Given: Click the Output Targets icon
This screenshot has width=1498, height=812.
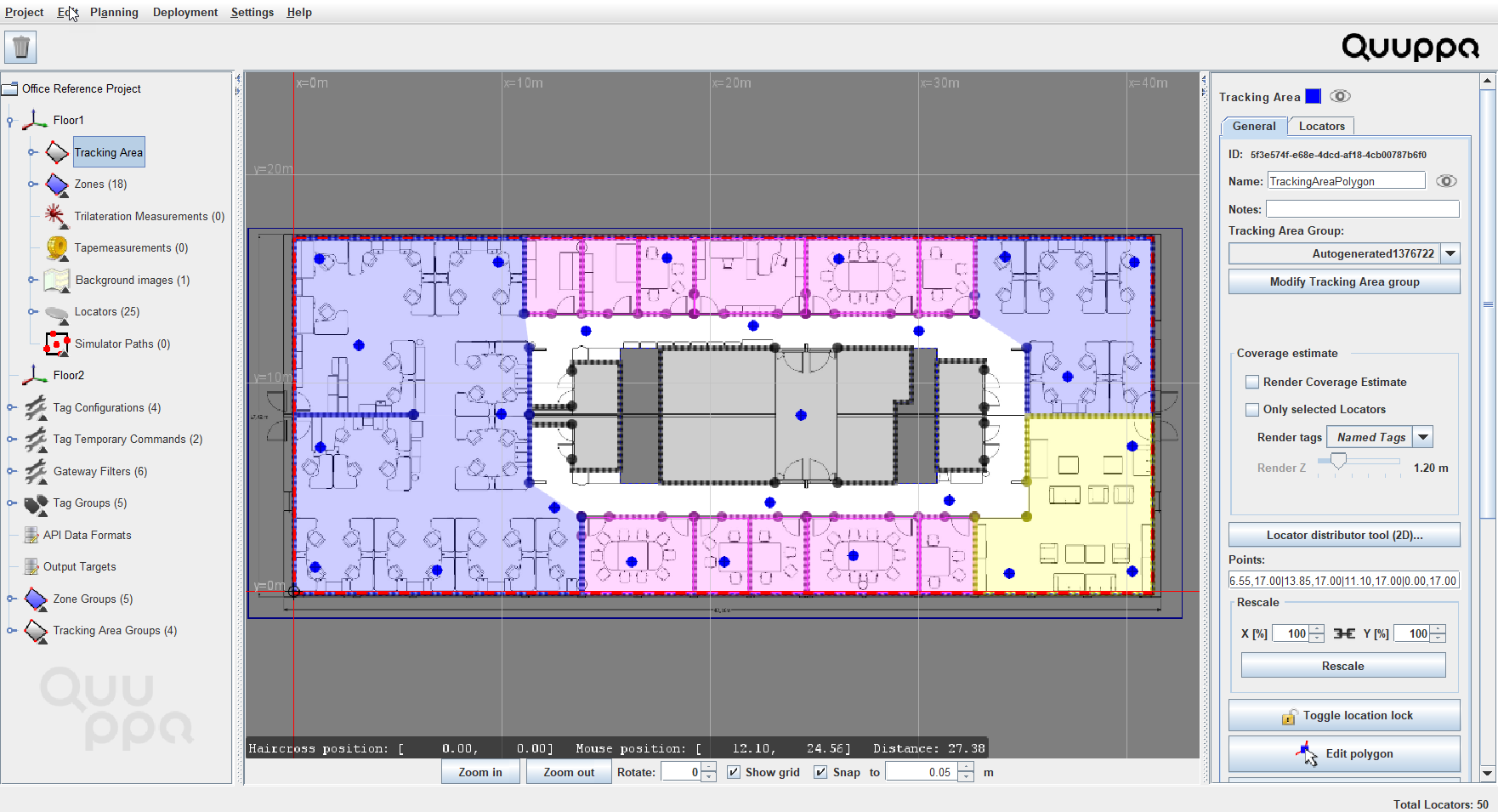Looking at the screenshot, I should click(31, 566).
